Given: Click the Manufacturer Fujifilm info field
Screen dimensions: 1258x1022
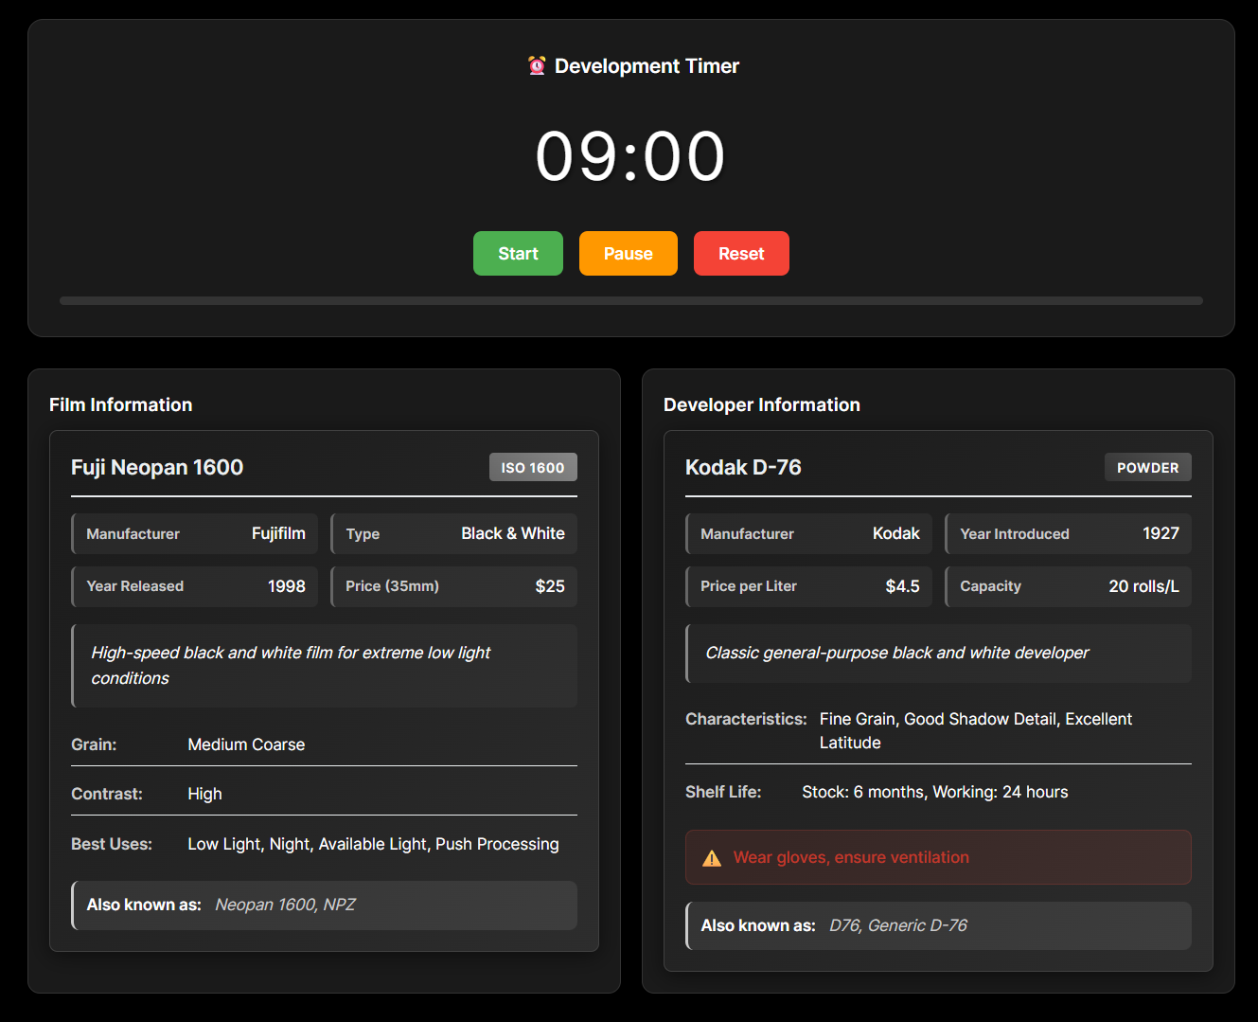Looking at the screenshot, I should [194, 533].
